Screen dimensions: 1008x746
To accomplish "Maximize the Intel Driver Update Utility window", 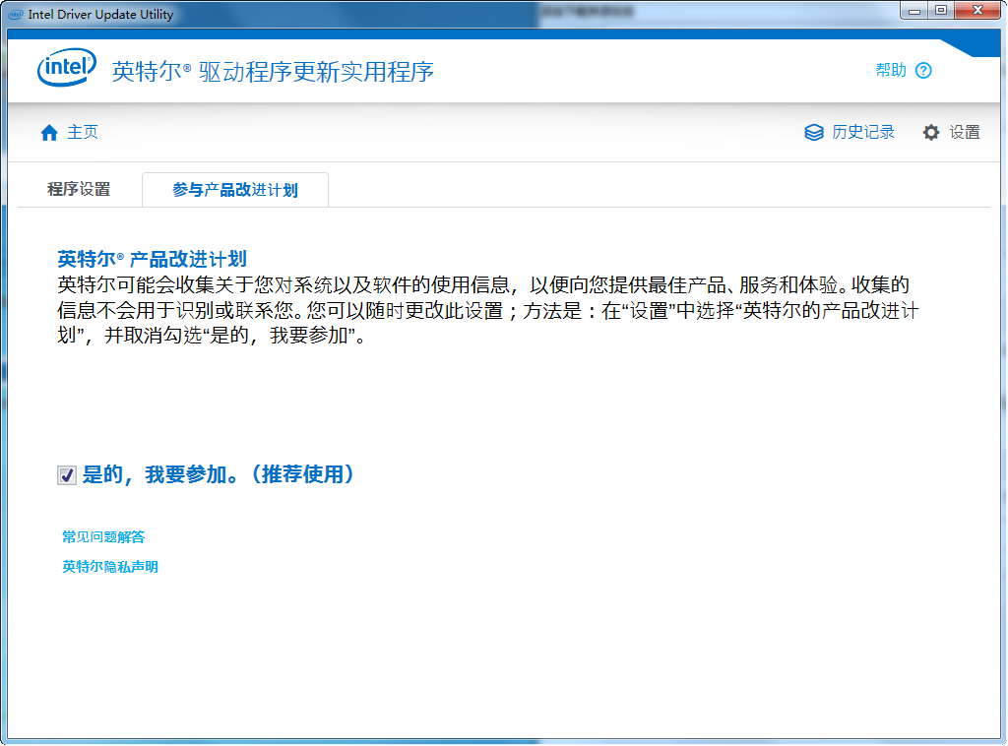I will (x=941, y=11).
